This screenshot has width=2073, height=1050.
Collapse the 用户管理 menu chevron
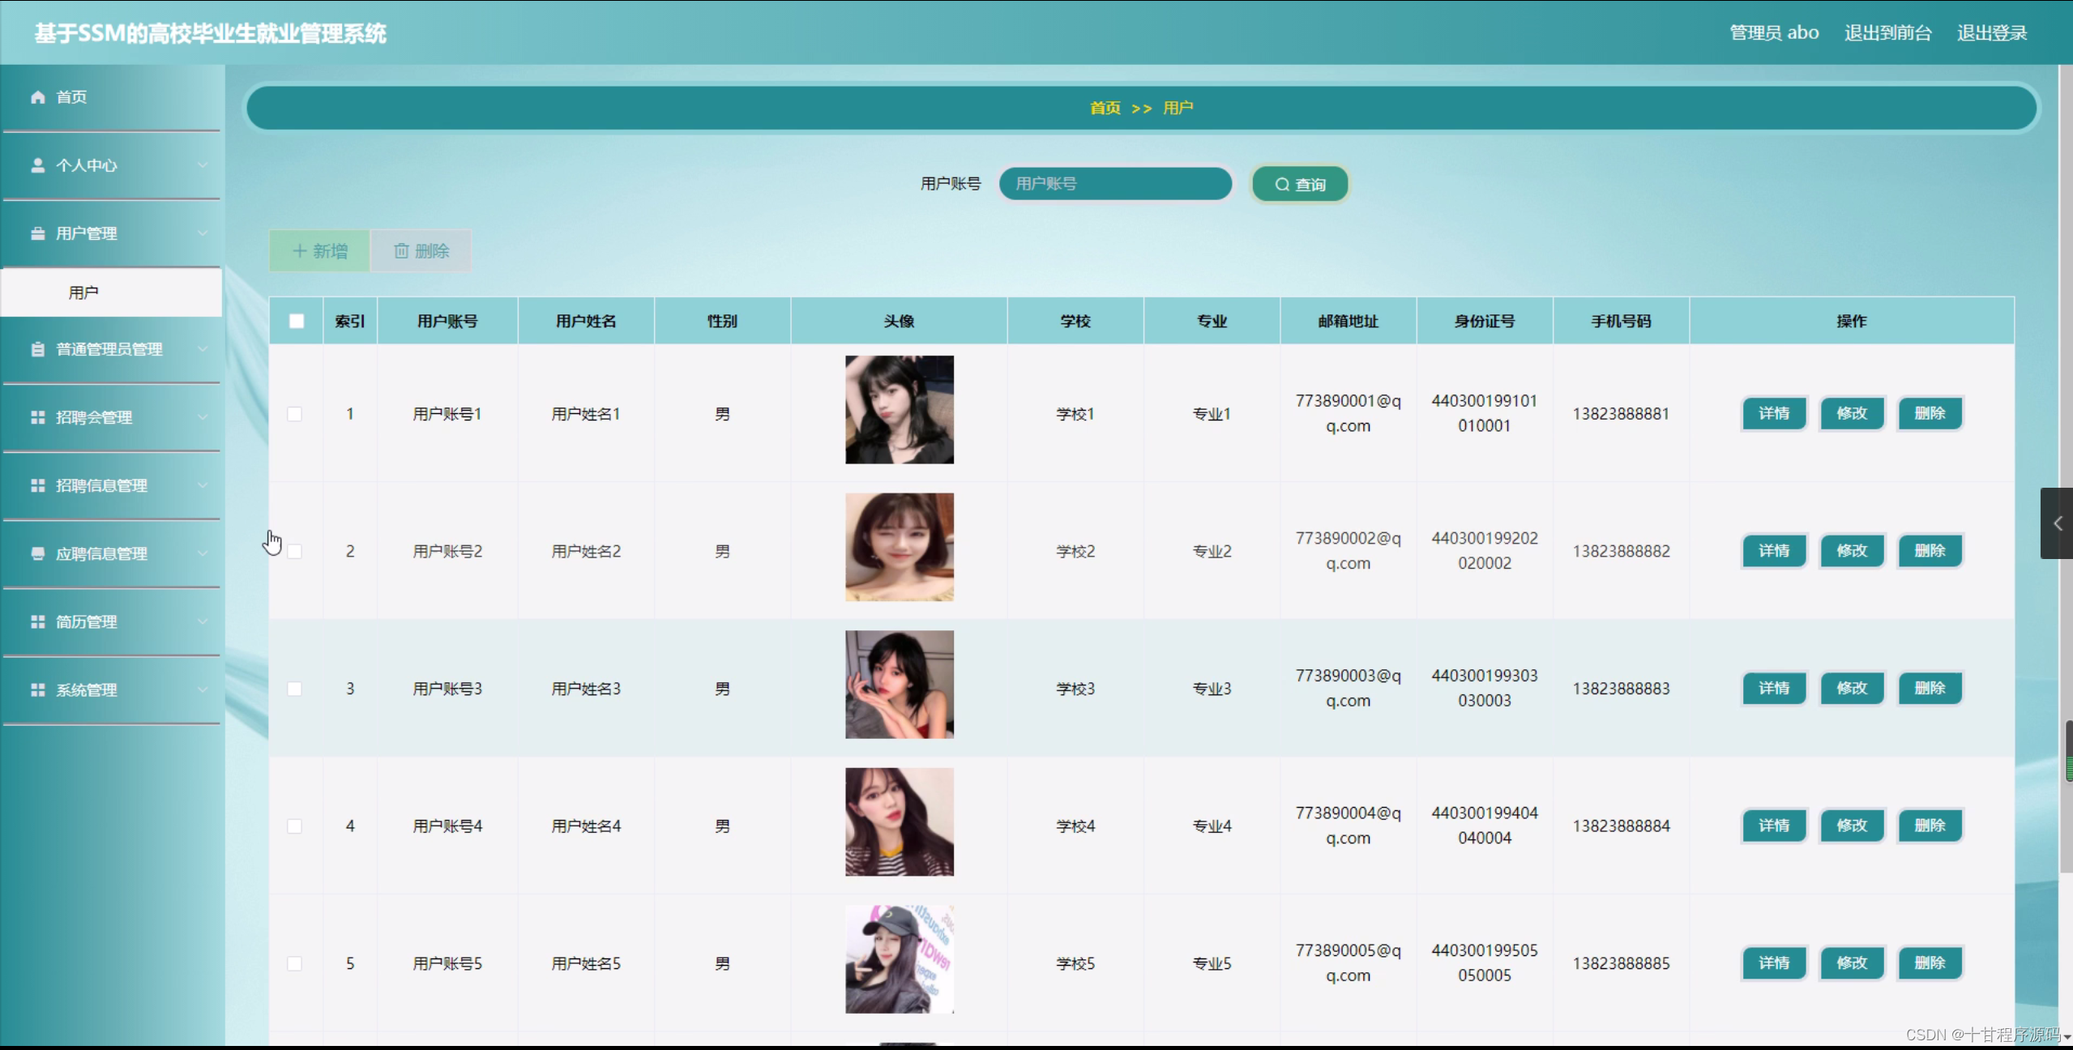pyautogui.click(x=203, y=233)
